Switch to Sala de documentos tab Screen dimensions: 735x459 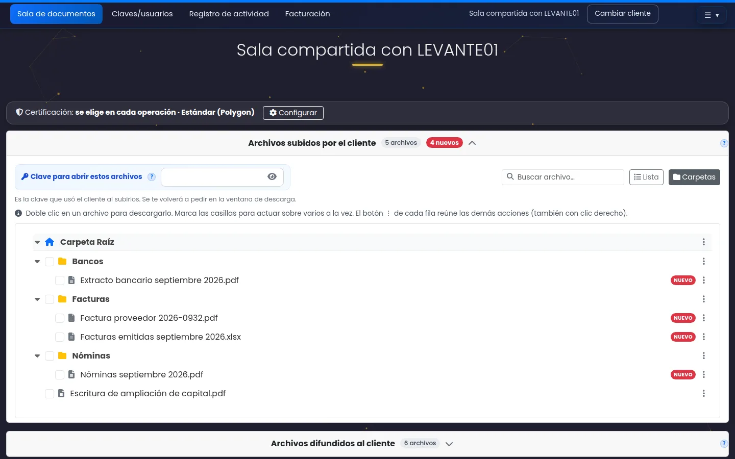click(x=56, y=14)
